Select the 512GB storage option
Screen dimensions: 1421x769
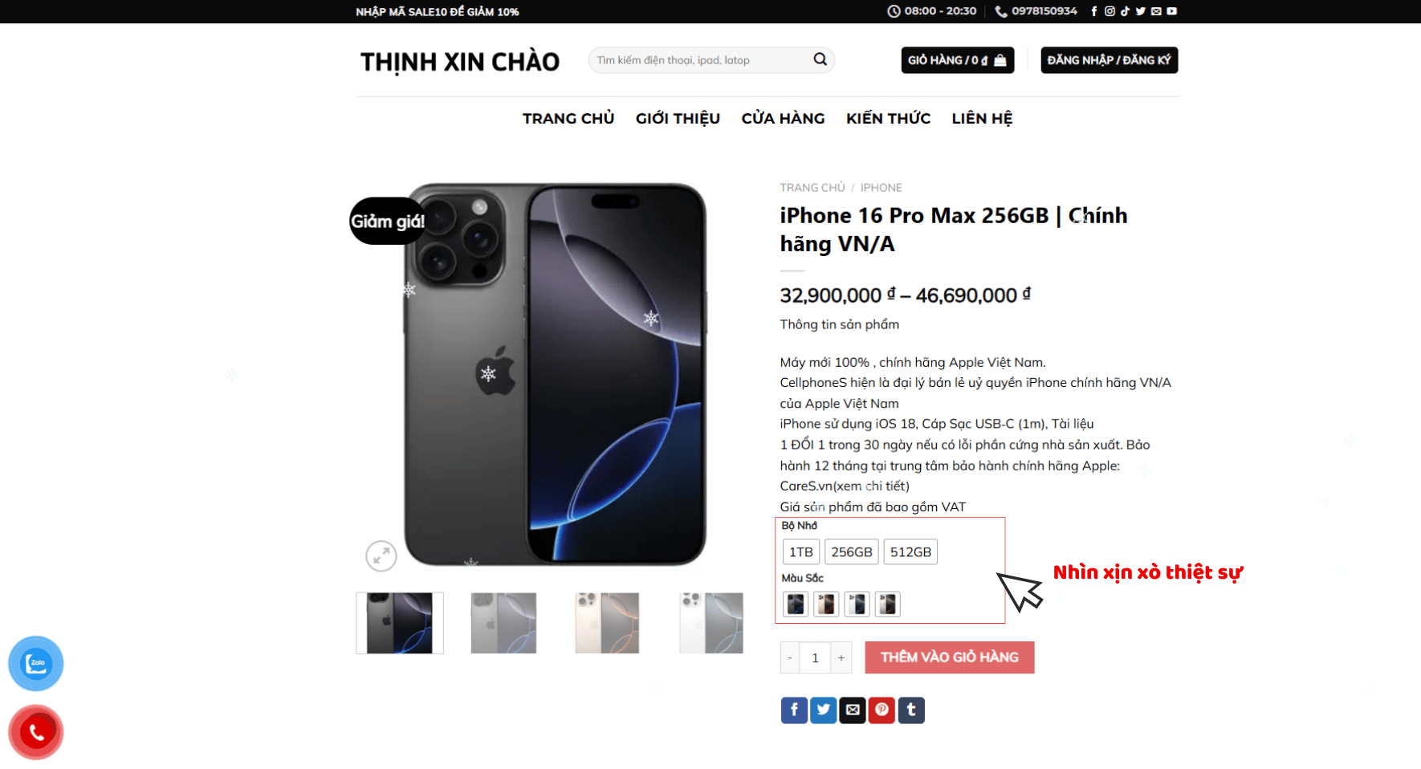pyautogui.click(x=910, y=552)
